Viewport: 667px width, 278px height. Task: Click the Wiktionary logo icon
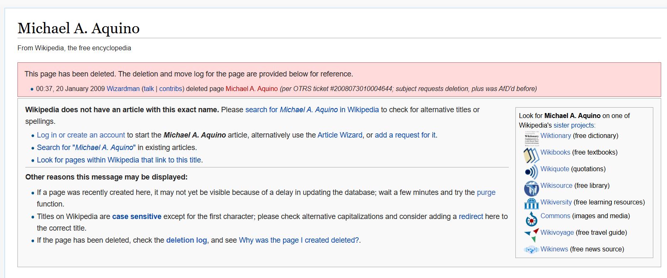pos(531,139)
